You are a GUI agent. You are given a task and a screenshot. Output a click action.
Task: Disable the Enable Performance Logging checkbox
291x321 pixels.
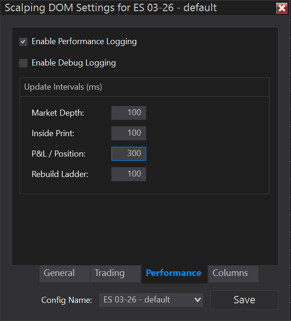tap(23, 42)
